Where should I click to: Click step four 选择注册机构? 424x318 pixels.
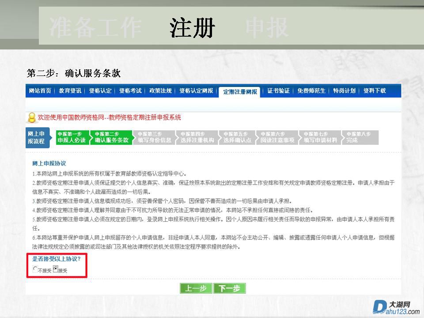(x=197, y=137)
